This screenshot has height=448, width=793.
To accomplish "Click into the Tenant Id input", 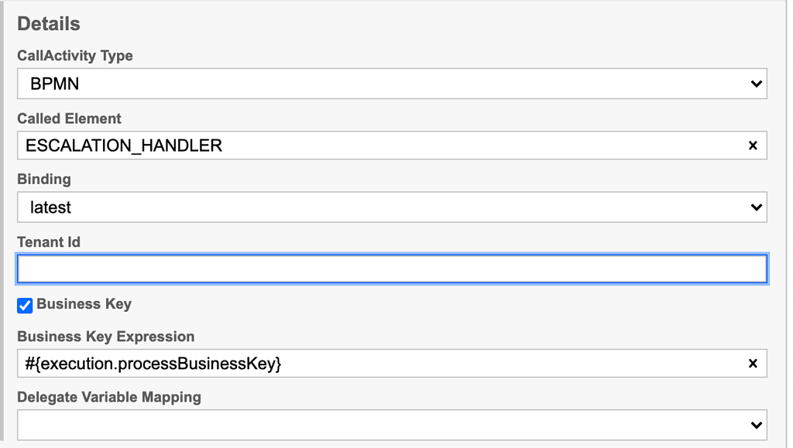I will [x=392, y=269].
